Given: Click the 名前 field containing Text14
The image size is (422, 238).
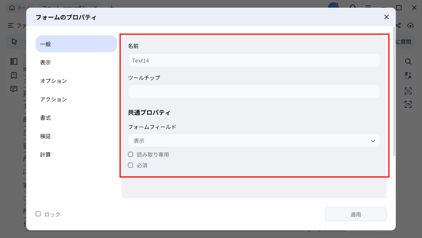Looking at the screenshot, I should coord(254,60).
